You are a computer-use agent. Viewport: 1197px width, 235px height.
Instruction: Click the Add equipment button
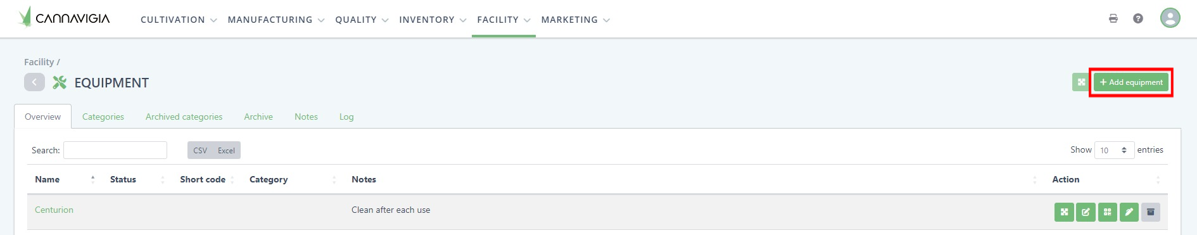pos(1131,82)
